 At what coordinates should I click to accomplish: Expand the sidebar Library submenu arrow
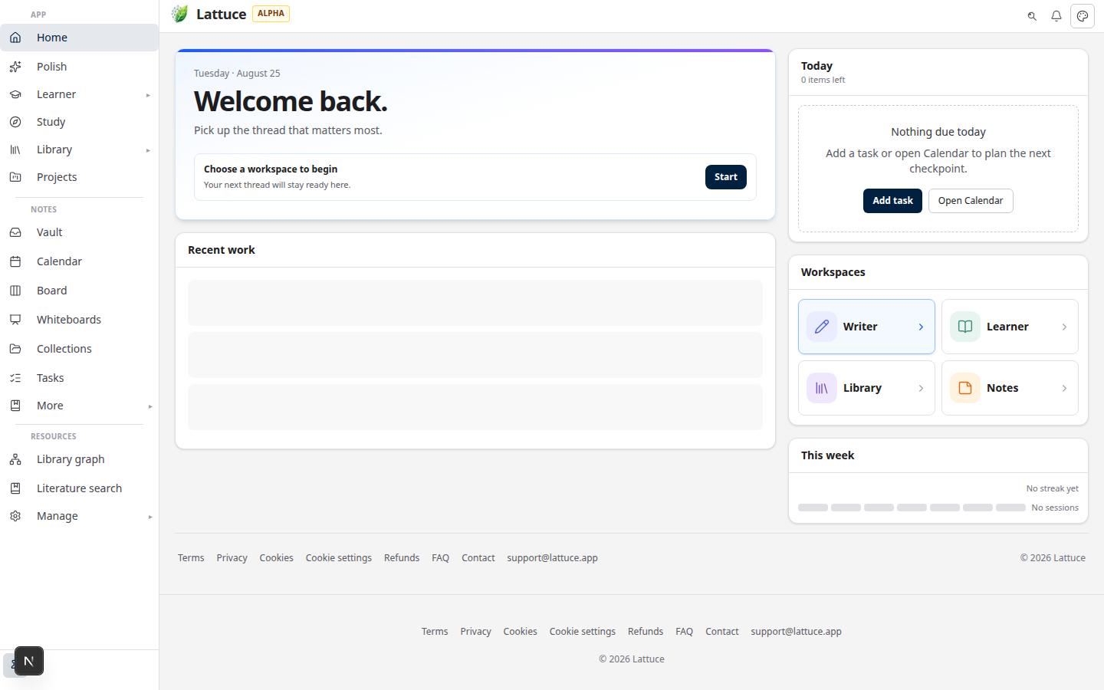[148, 150]
